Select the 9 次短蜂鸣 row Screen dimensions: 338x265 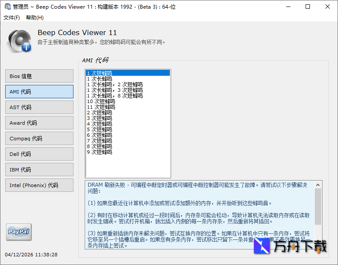[x=128, y=152]
